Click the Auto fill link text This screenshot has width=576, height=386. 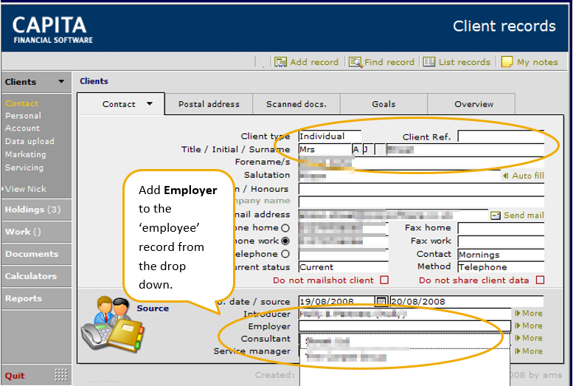pos(528,176)
